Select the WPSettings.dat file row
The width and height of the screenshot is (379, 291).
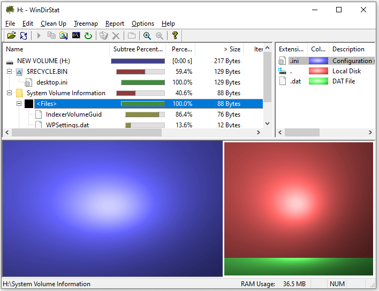click(133, 125)
